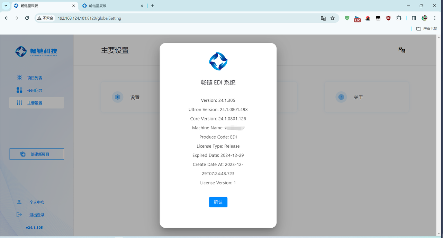
Task: Click the 关于 info icon card
Action: 341,97
